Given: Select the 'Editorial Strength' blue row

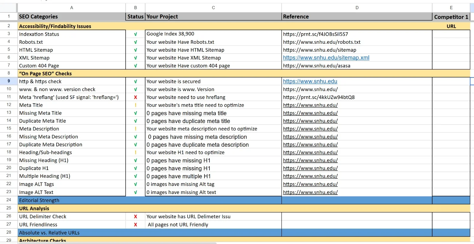Looking at the screenshot, I should click(x=244, y=200).
